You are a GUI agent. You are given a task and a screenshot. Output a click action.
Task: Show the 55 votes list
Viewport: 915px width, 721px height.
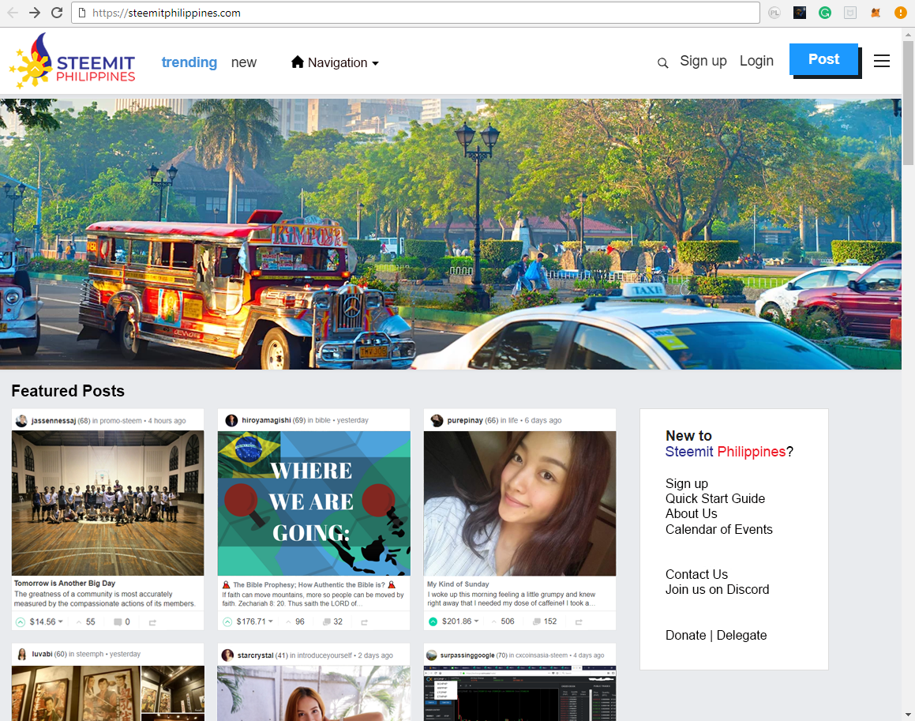[x=86, y=622]
